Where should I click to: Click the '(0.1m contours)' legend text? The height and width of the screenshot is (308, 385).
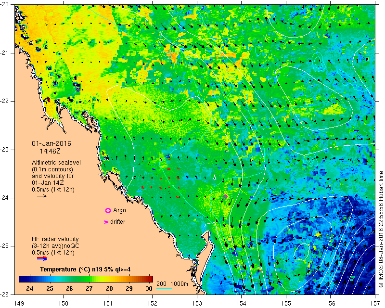[52, 169]
